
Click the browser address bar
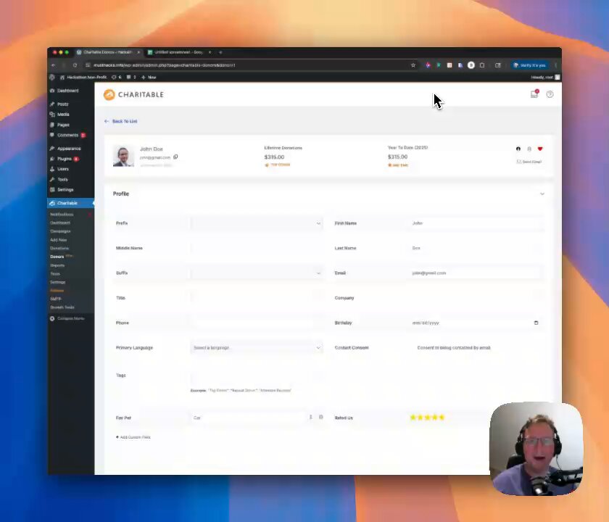click(249, 65)
